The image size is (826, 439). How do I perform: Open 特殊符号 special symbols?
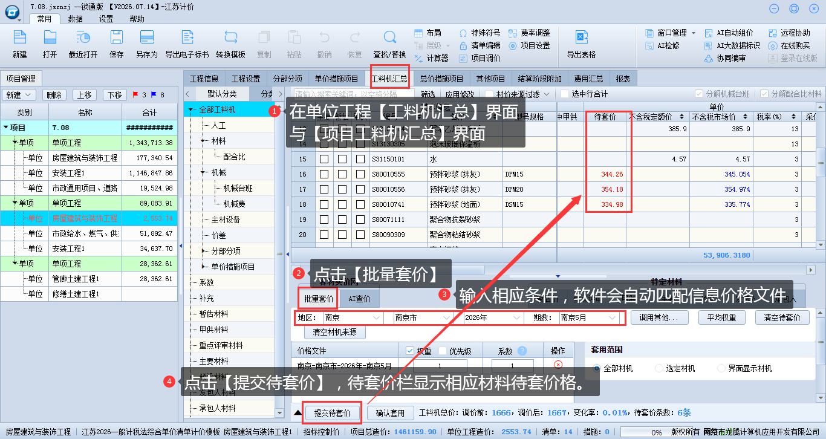tap(480, 33)
